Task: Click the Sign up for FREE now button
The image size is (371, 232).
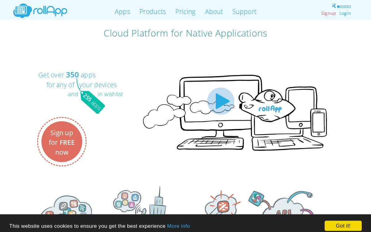Action: click(x=62, y=142)
